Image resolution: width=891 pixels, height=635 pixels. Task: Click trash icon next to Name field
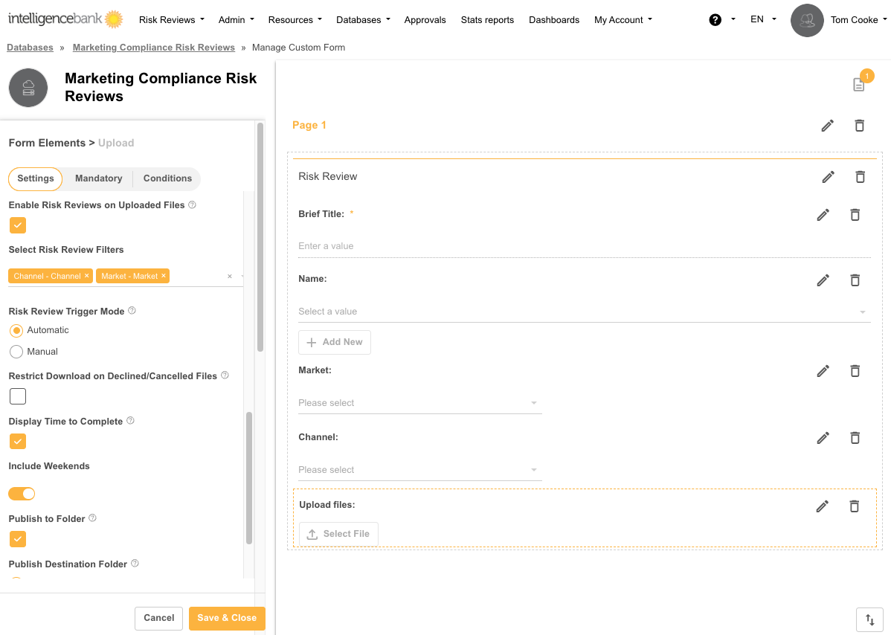point(855,280)
